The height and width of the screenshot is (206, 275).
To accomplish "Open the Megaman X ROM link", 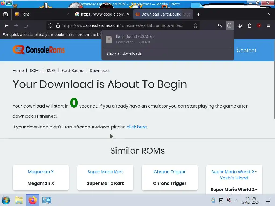I will [41, 172].
